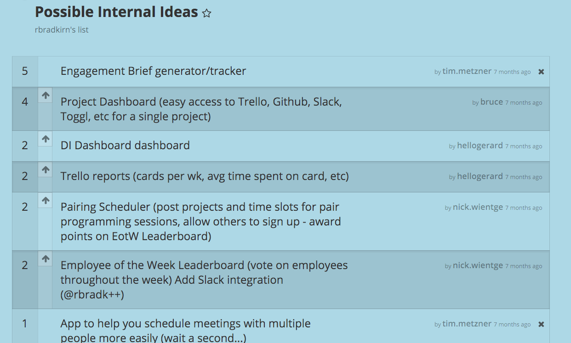Click the Possible Internal Ideas heading
571x343 pixels.
(x=116, y=12)
